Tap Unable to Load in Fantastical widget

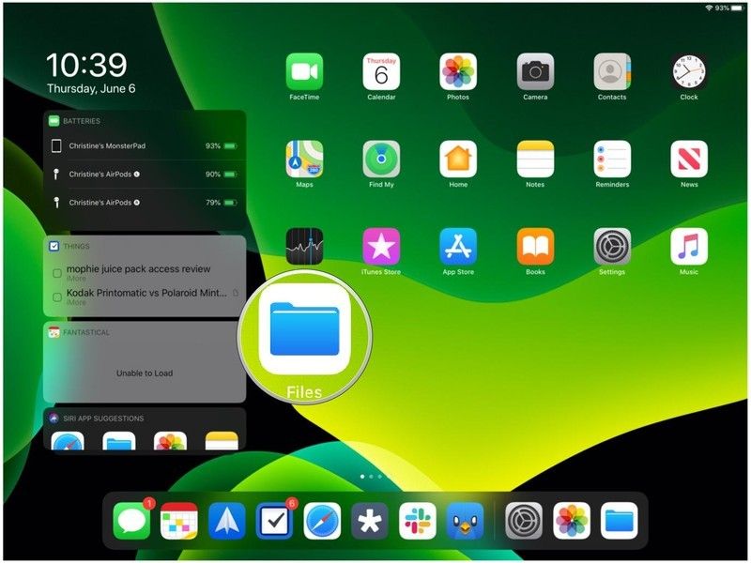[144, 373]
